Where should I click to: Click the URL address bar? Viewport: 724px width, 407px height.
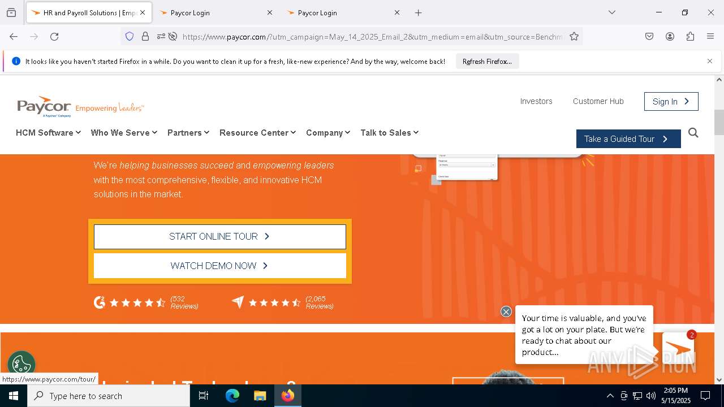pos(372,36)
